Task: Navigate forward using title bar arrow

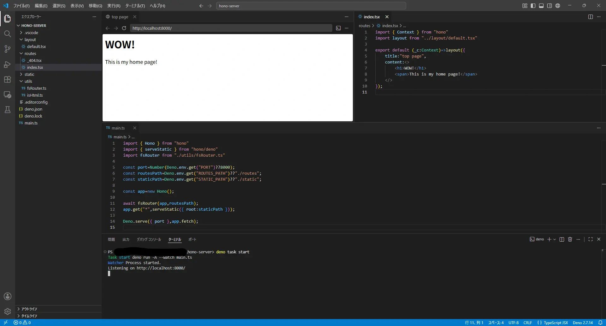Action: (210, 6)
